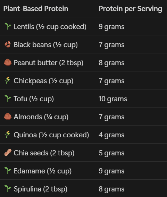Screen dimensions: 167x197
Task: Click the Lentils (½ cup cooked) cell
Action: tap(47, 26)
